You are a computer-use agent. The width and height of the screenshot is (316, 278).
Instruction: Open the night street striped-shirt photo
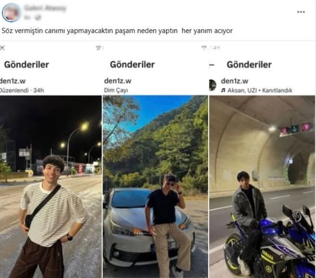click(51, 187)
